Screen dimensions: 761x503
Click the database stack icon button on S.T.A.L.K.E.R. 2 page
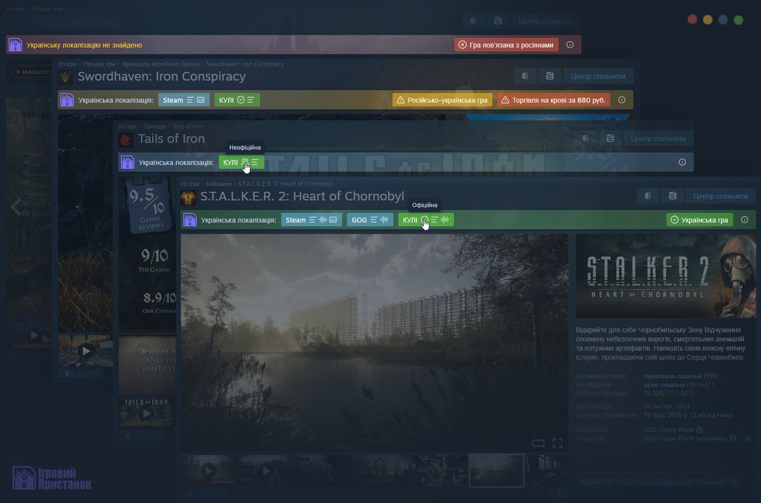tap(672, 196)
